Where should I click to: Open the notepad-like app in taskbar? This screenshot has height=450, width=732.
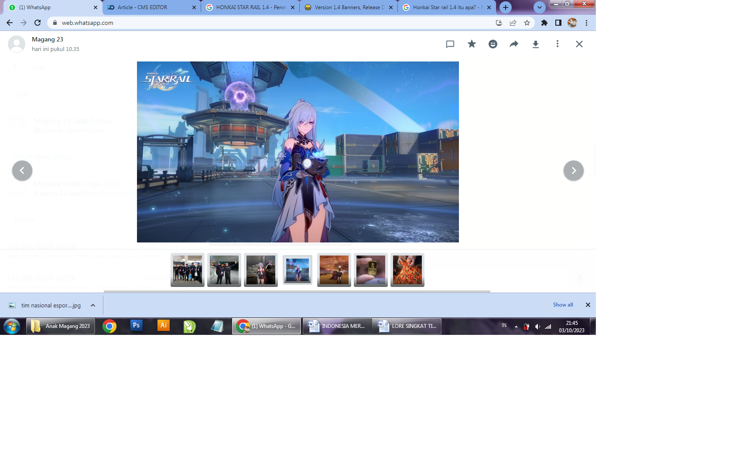[217, 326]
